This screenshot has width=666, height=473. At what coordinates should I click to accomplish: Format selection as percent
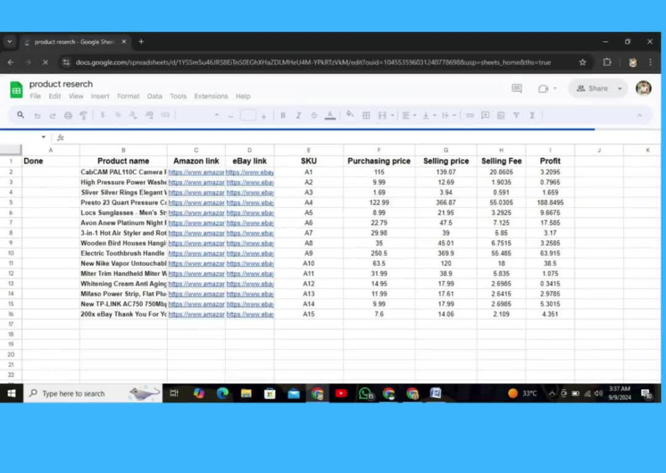click(x=118, y=115)
